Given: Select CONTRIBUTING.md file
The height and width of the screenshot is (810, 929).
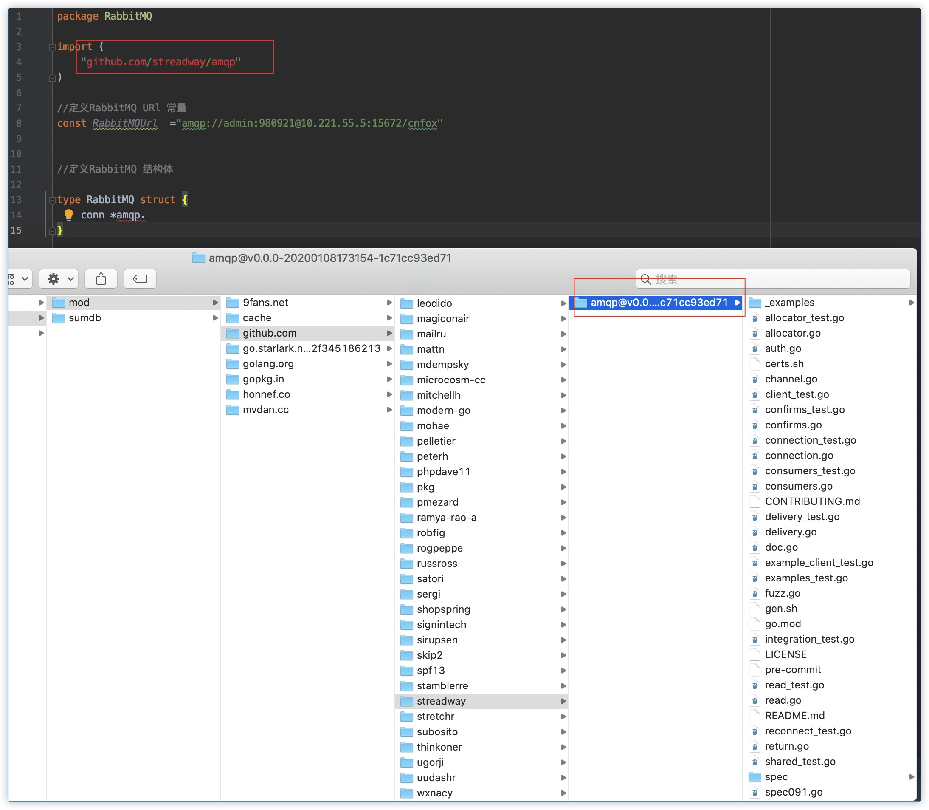Looking at the screenshot, I should [830, 502].
